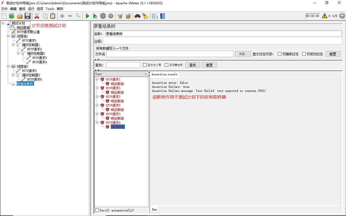Click the Paste clipboard icon
The width and height of the screenshot is (346, 216).
coord(53,16)
